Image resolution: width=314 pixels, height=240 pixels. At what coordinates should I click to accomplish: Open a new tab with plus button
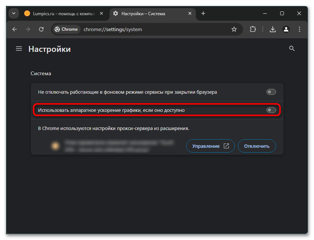(x=203, y=13)
